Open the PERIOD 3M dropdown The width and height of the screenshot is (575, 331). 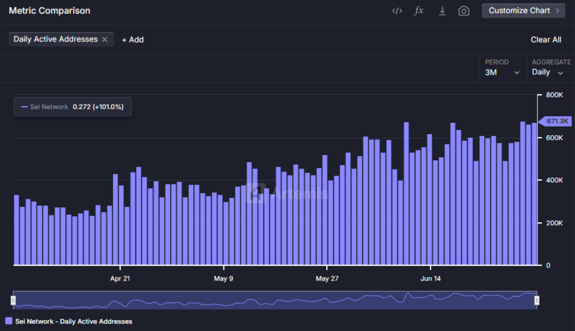pos(502,68)
